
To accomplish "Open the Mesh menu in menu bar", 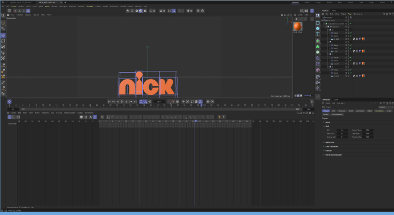I will tap(47, 7).
